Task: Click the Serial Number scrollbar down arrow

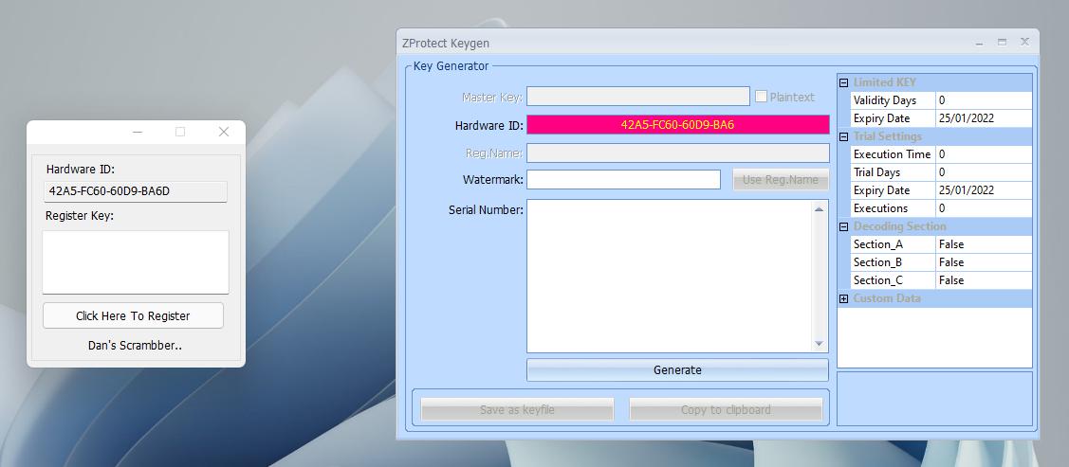Action: [819, 344]
